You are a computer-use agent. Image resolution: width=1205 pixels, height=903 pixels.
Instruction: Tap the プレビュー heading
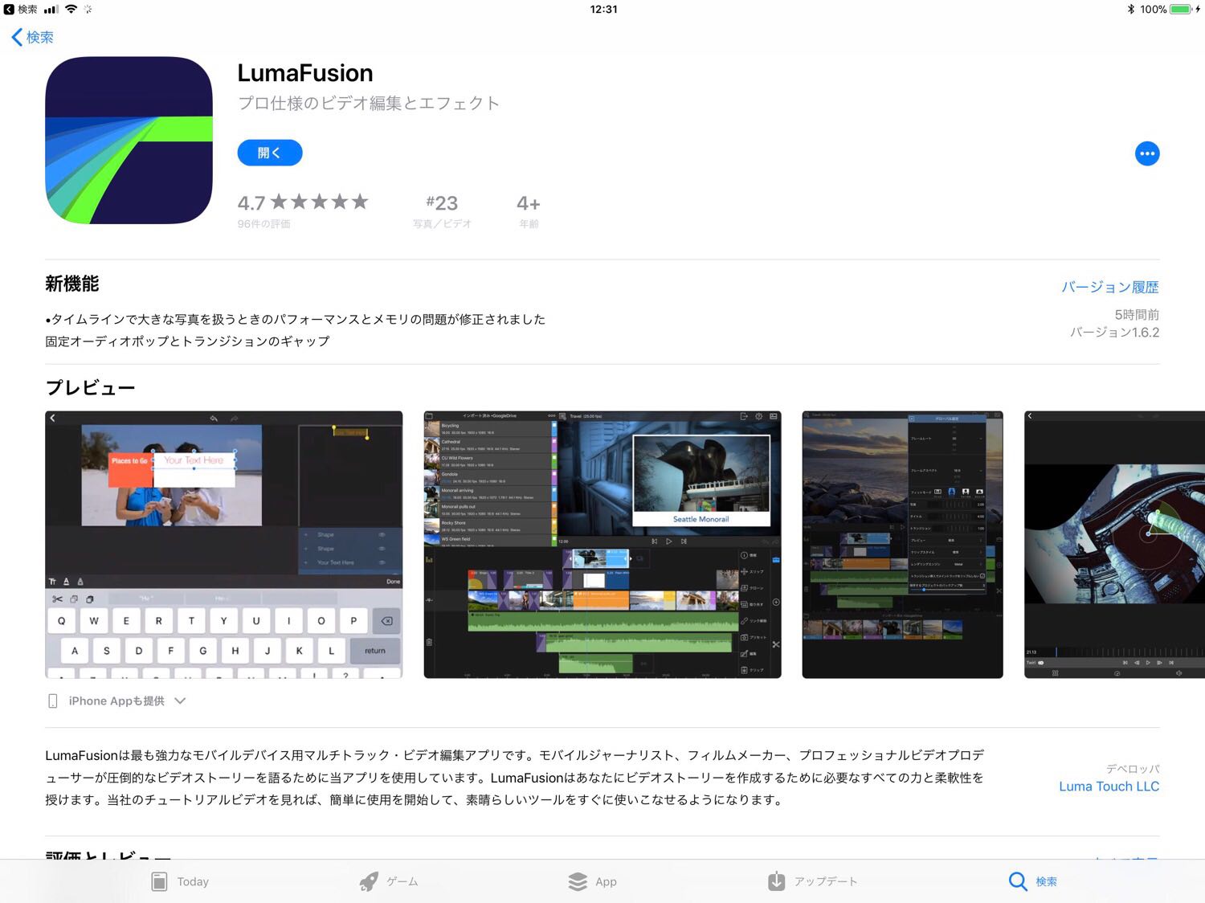[x=90, y=387]
